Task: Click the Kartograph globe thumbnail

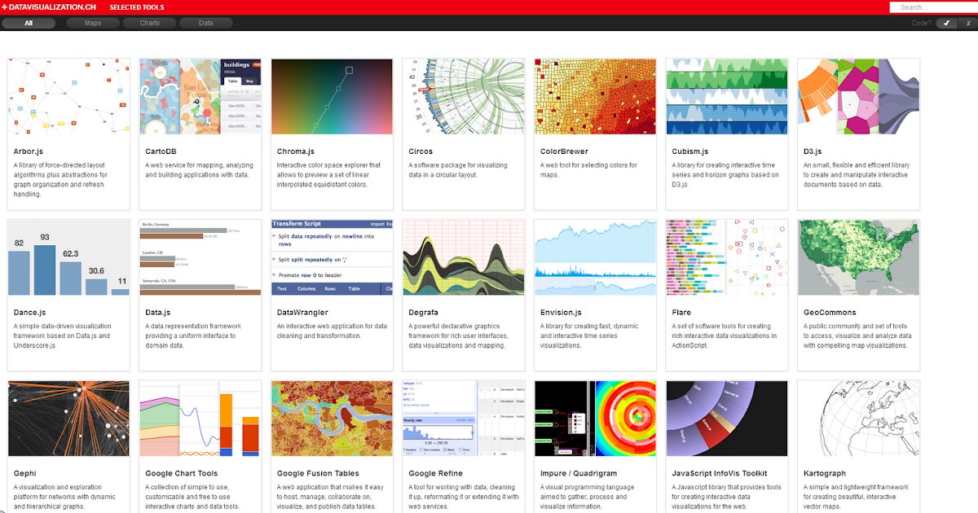Action: click(858, 418)
